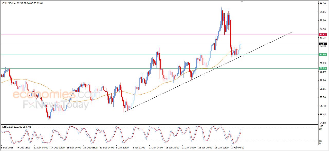Click the green 61.50 price level tag

(322, 55)
